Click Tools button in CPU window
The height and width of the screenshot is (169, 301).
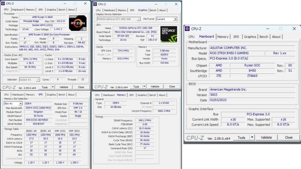pos(45,87)
